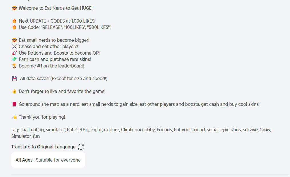The height and width of the screenshot is (177, 290).
Task: Open Translate to Original Language
Action: pos(43,147)
